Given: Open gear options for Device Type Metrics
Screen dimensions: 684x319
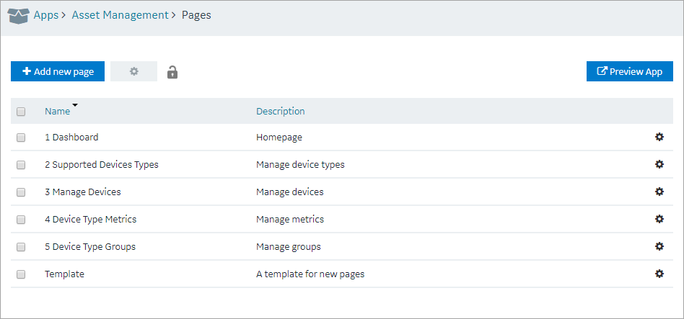Looking at the screenshot, I should click(659, 219).
